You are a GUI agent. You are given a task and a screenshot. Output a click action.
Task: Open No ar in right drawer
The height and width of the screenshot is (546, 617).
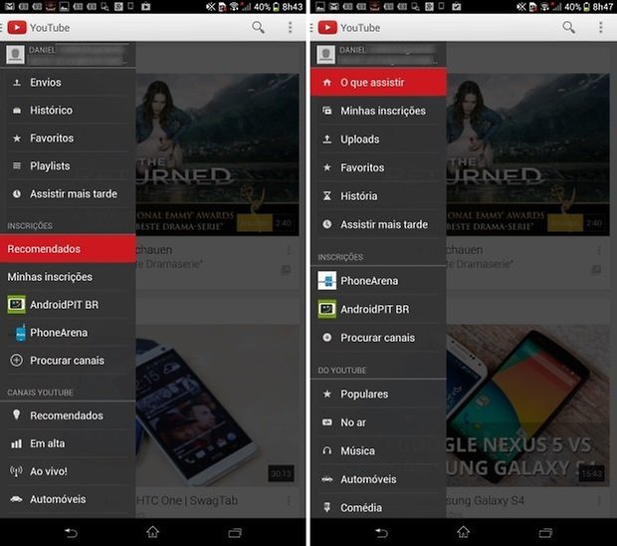[378, 422]
